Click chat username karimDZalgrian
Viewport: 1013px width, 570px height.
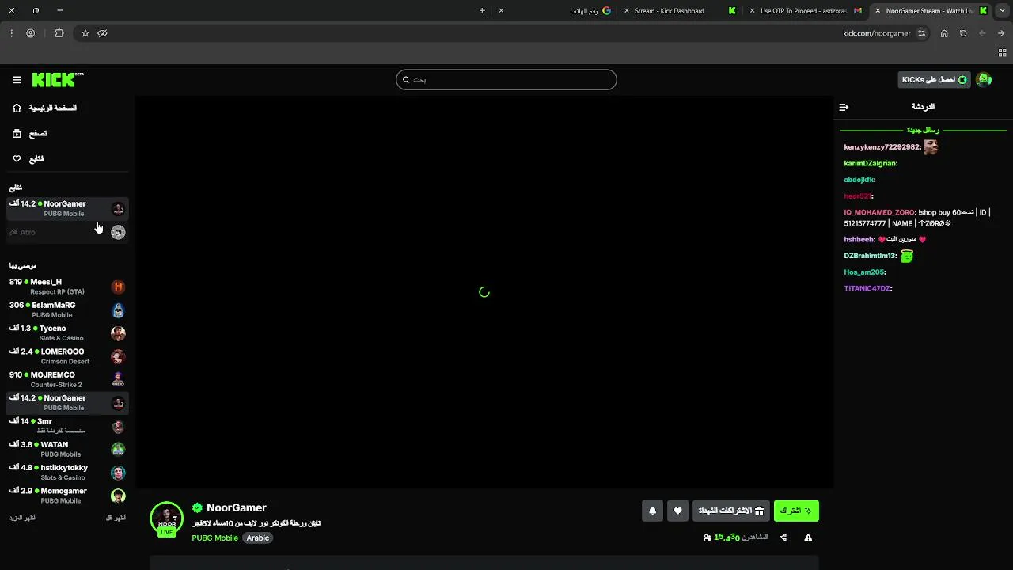coord(870,164)
